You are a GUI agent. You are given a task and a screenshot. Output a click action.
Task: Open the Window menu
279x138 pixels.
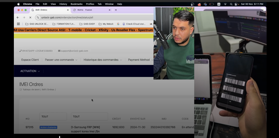coord(109,4)
